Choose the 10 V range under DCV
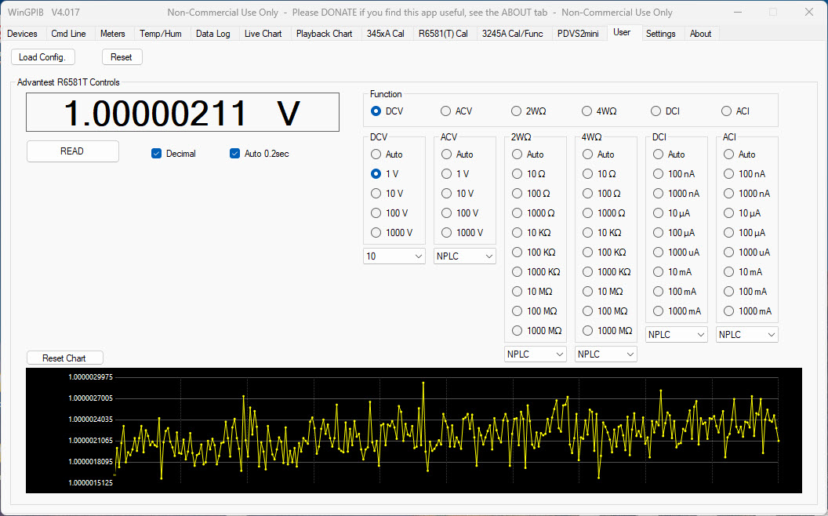 coord(376,194)
